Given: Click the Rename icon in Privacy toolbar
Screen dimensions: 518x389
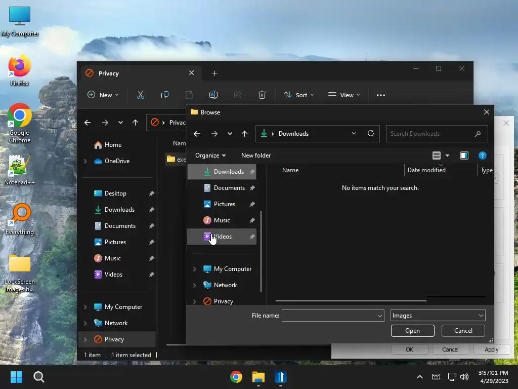Looking at the screenshot, I should click(213, 95).
